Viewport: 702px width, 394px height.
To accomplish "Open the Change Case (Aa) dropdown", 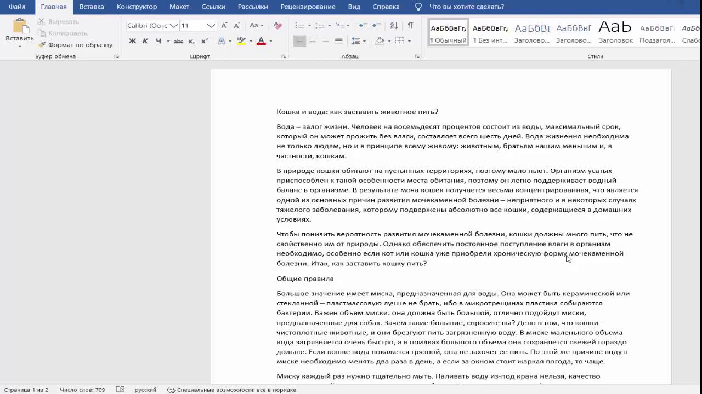I will click(x=257, y=26).
